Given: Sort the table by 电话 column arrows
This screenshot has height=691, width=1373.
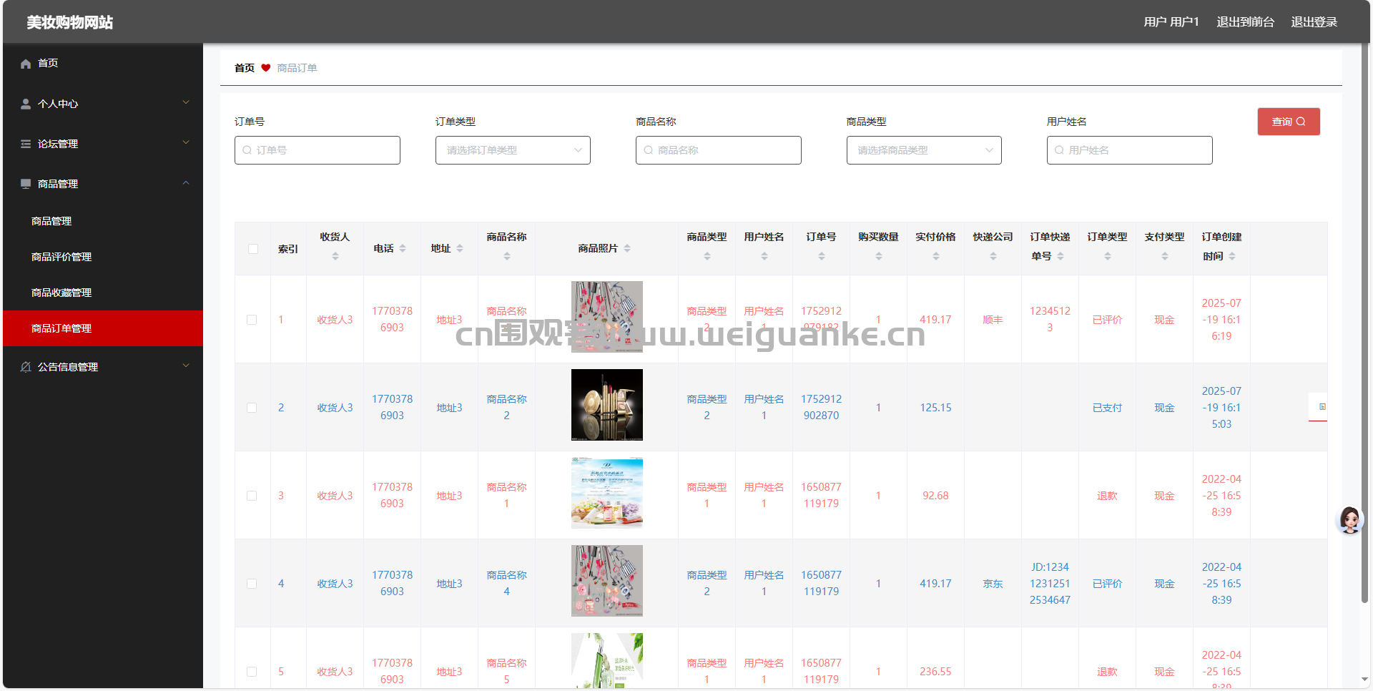Looking at the screenshot, I should [x=403, y=248].
